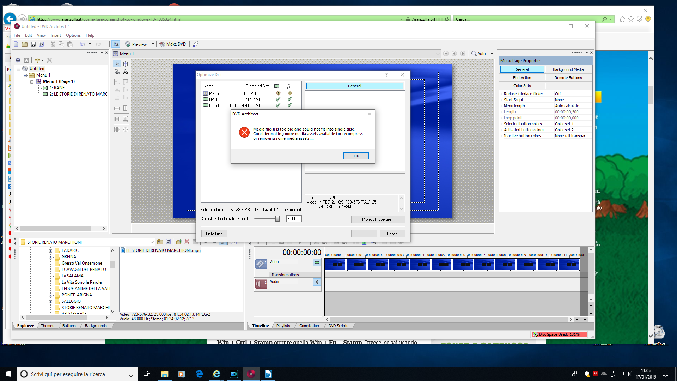
Task: Click the Video track header icon
Action: click(261, 264)
